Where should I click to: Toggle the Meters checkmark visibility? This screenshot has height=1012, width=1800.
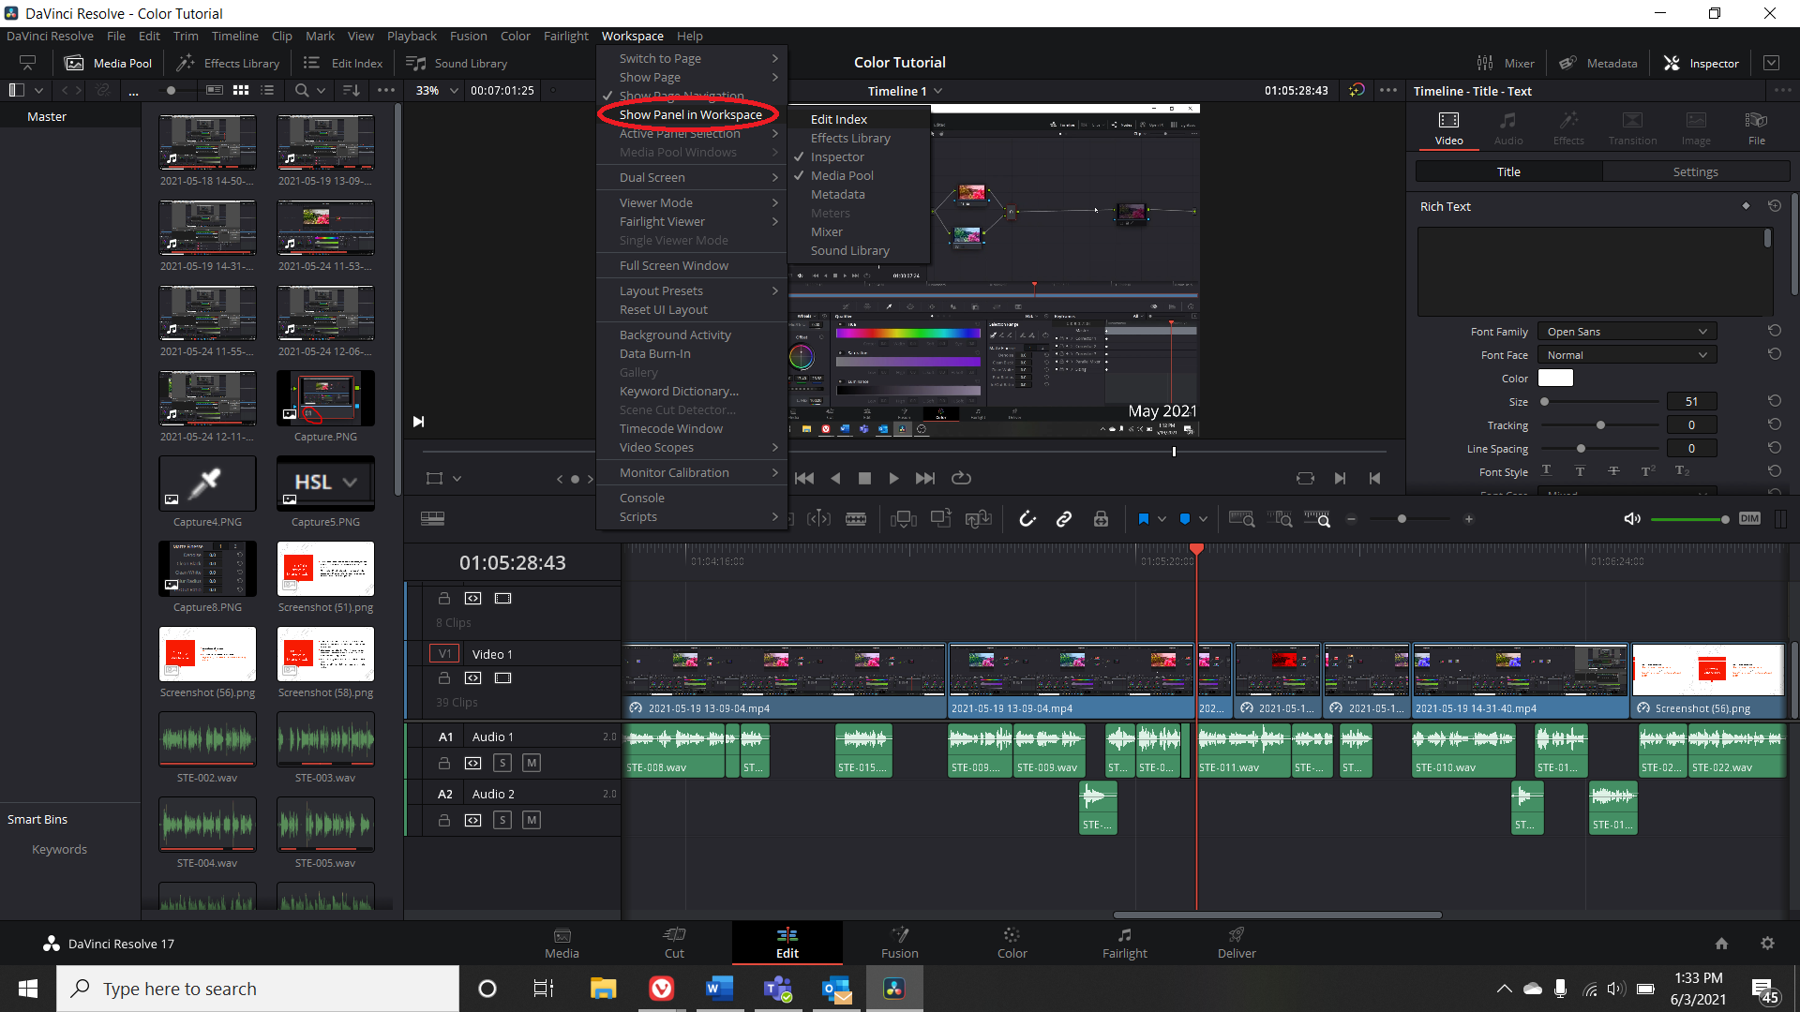click(x=829, y=213)
